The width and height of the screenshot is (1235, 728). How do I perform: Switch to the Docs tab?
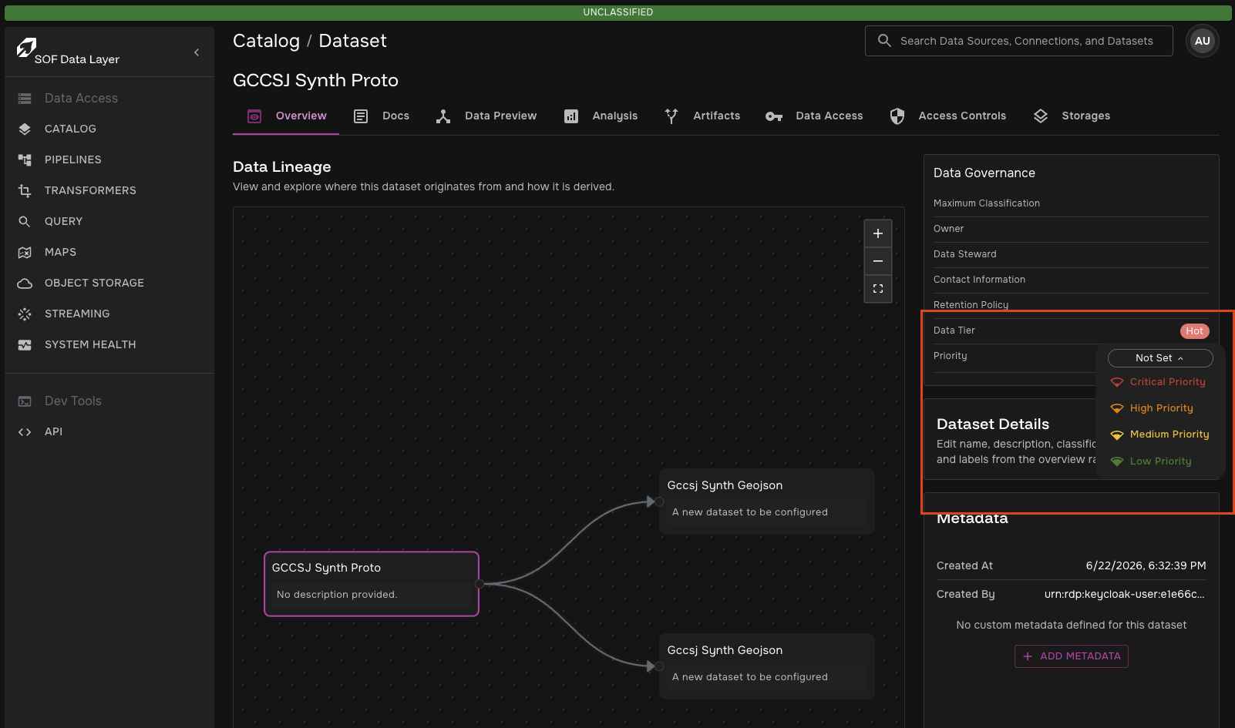click(x=381, y=116)
